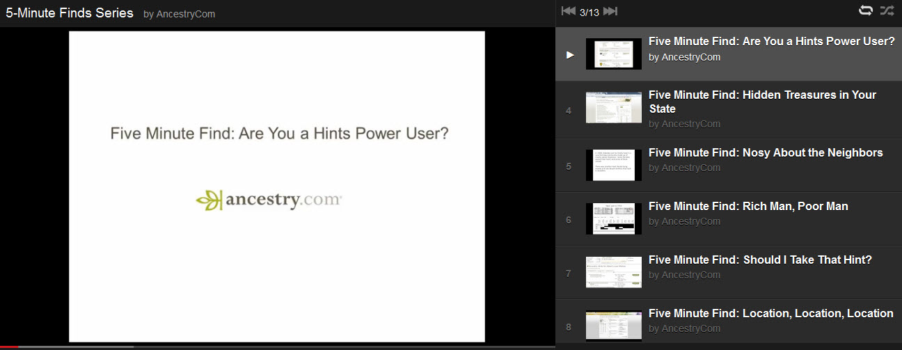Open the 5-Minute Finds Series playlist title
Screen dimensions: 902x350
pos(70,13)
